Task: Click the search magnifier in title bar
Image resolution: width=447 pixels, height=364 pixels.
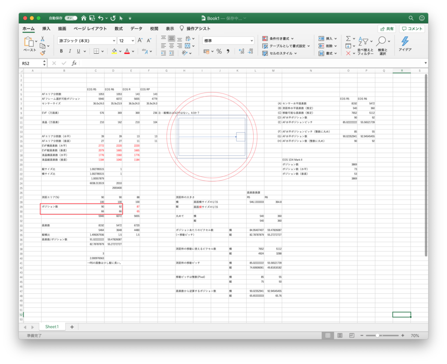Action: tap(411, 18)
